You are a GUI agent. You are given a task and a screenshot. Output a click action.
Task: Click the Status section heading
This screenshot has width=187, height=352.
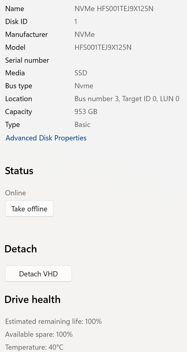pos(19,171)
